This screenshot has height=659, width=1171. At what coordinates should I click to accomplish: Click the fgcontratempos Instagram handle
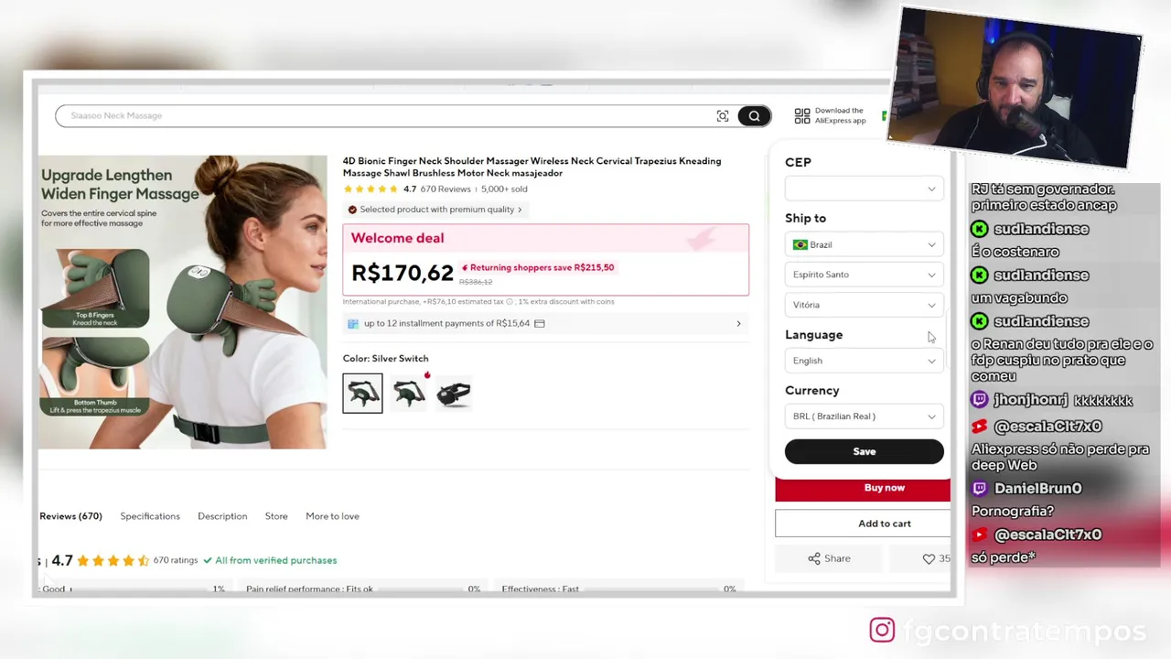(x=1024, y=631)
